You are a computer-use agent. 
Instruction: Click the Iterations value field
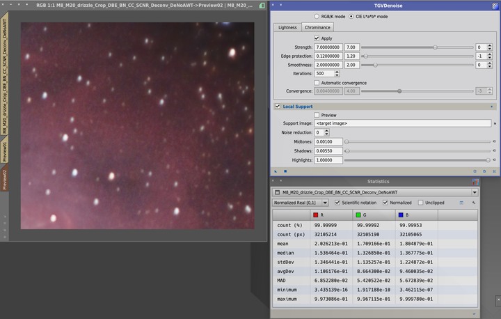coord(324,73)
